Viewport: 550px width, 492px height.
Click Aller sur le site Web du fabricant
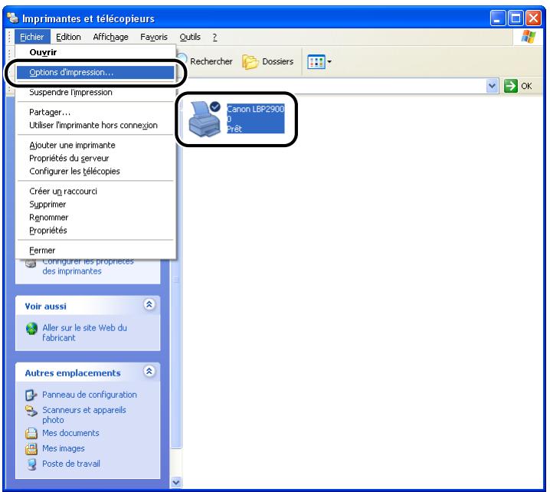pyautogui.click(x=84, y=333)
